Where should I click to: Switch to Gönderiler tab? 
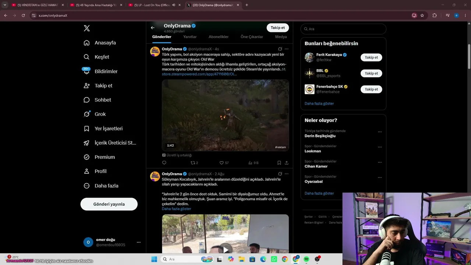pos(162,37)
